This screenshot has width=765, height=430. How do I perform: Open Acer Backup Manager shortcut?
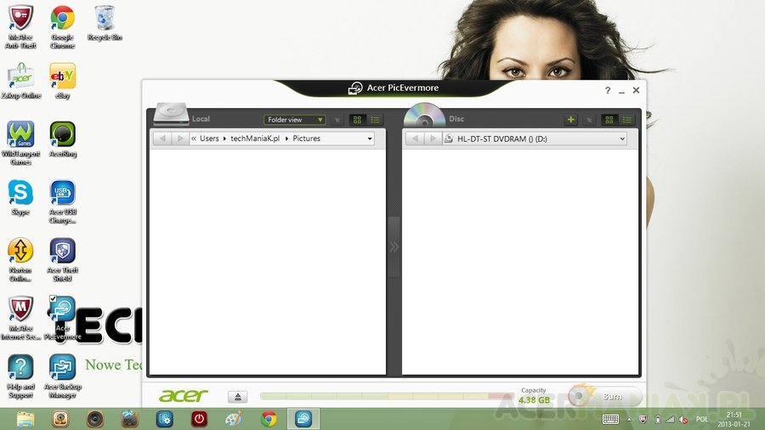click(62, 376)
